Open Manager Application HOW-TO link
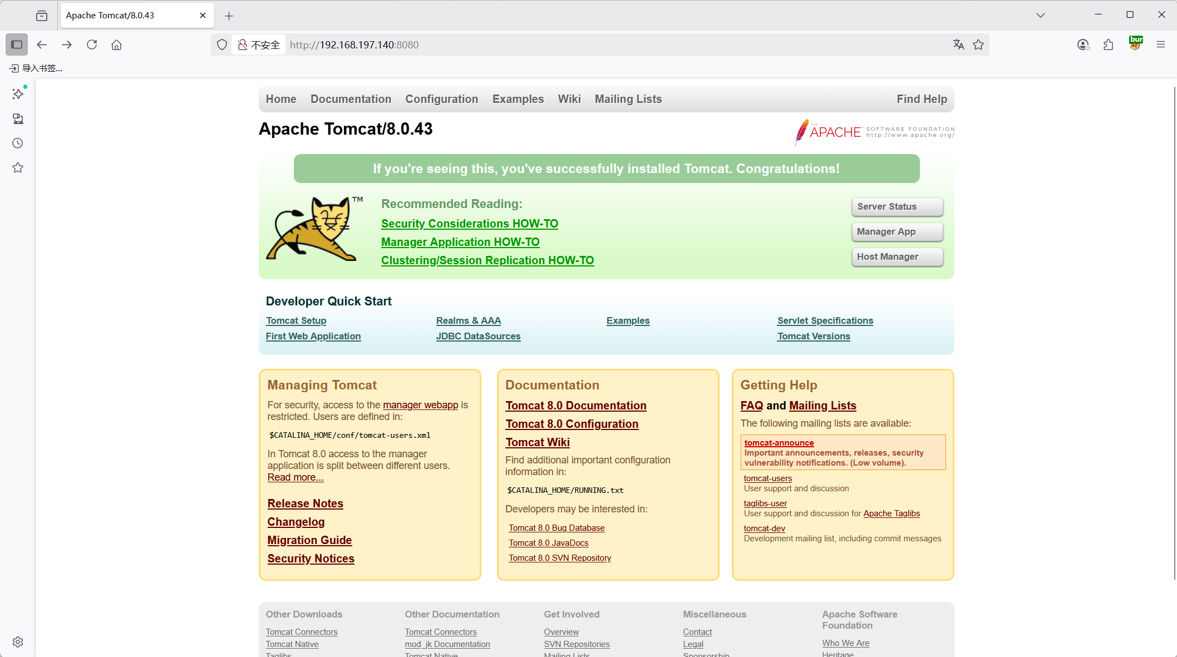This screenshot has height=657, width=1177. point(460,242)
